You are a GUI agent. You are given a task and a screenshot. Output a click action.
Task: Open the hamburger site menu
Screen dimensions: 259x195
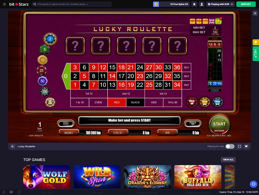click(5, 4)
